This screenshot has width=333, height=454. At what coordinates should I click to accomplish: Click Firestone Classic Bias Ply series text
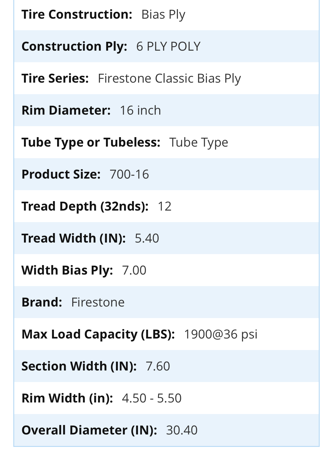pos(169,78)
